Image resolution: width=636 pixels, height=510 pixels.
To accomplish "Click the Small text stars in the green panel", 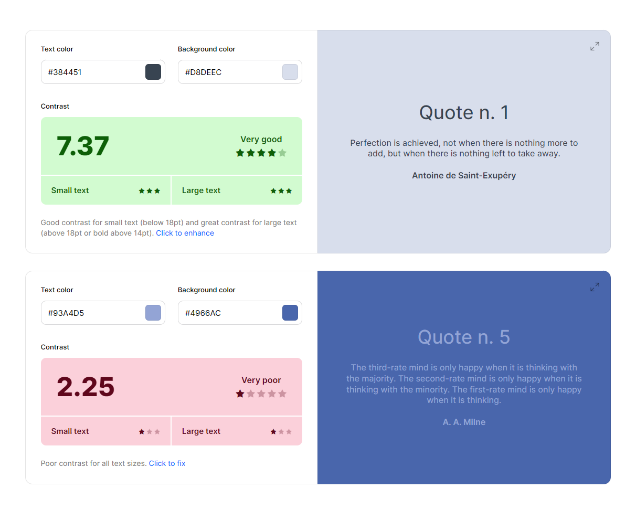I will click(150, 191).
